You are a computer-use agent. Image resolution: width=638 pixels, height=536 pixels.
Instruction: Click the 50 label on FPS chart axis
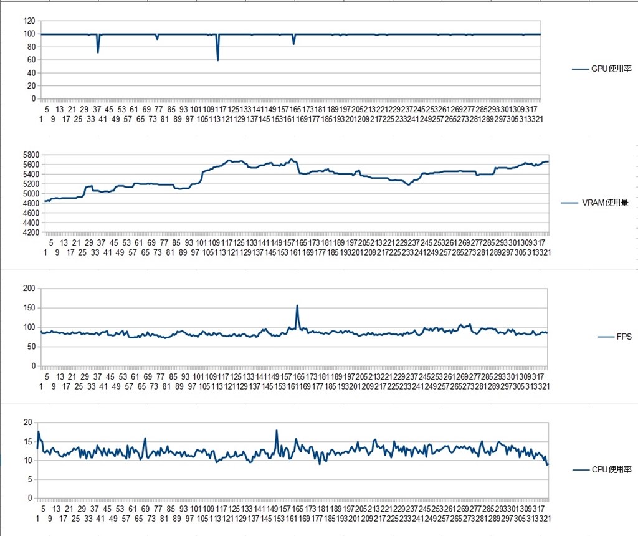point(31,347)
